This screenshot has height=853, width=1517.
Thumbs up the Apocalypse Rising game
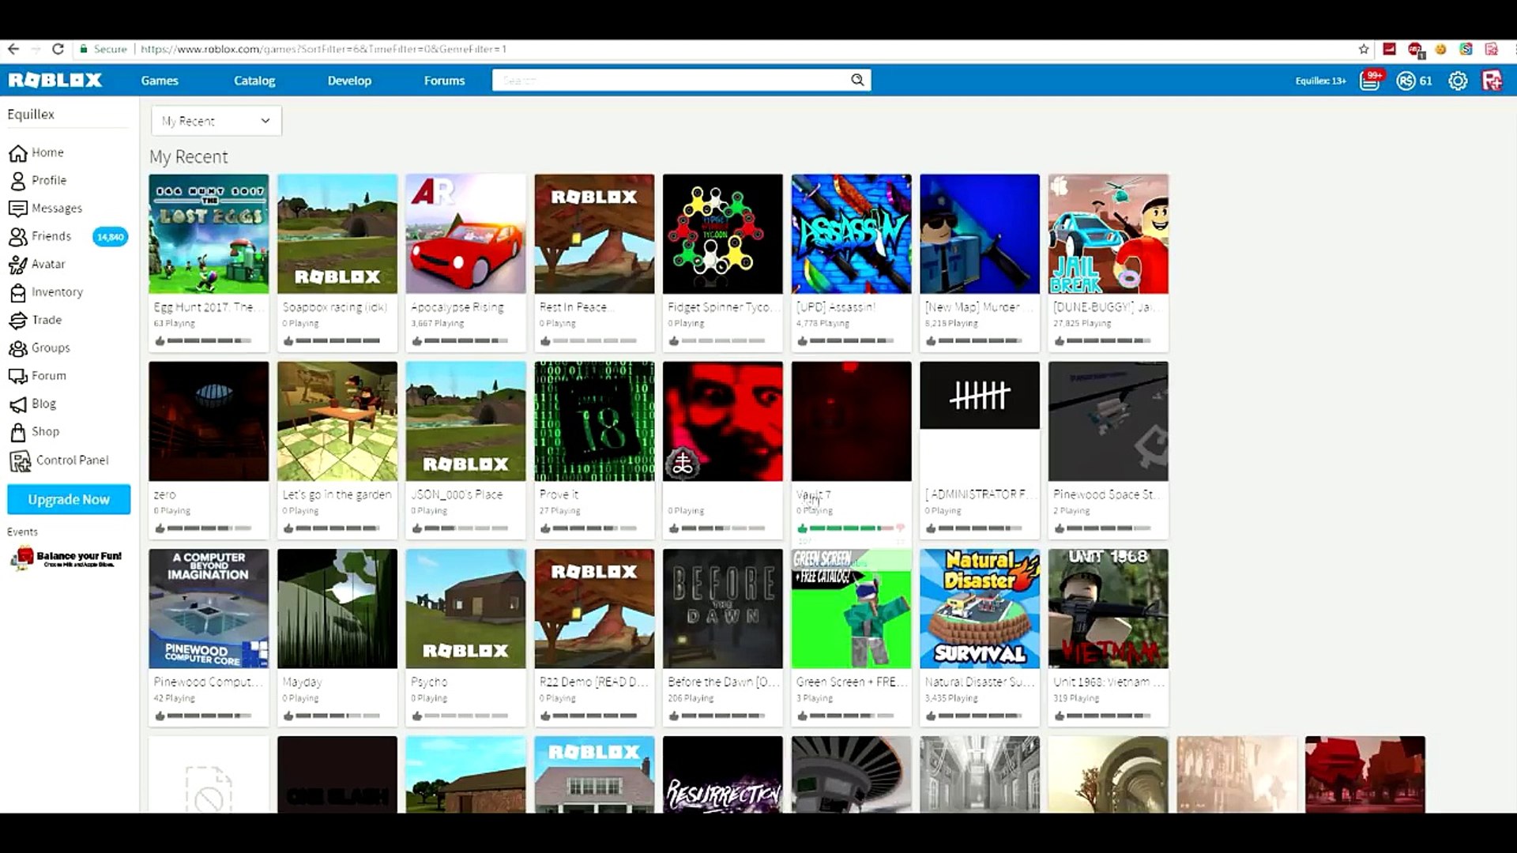(x=417, y=341)
